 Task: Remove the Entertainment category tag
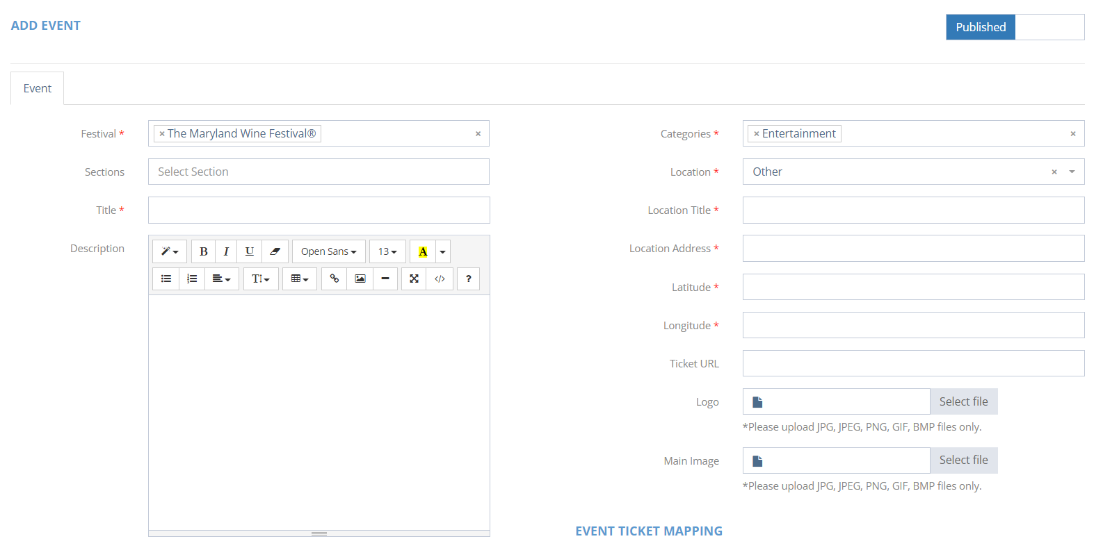coord(757,134)
